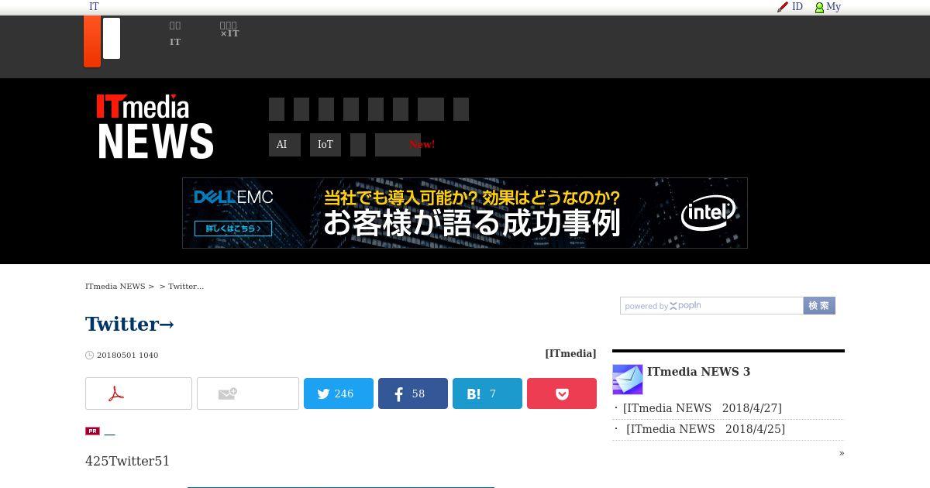Open the ITmedia NEWS logo link
The width and height of the screenshot is (930, 488).
(x=155, y=127)
